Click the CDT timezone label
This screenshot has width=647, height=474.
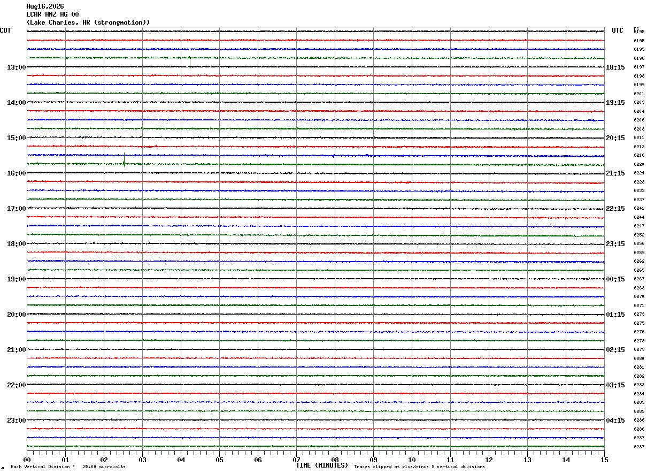5,30
